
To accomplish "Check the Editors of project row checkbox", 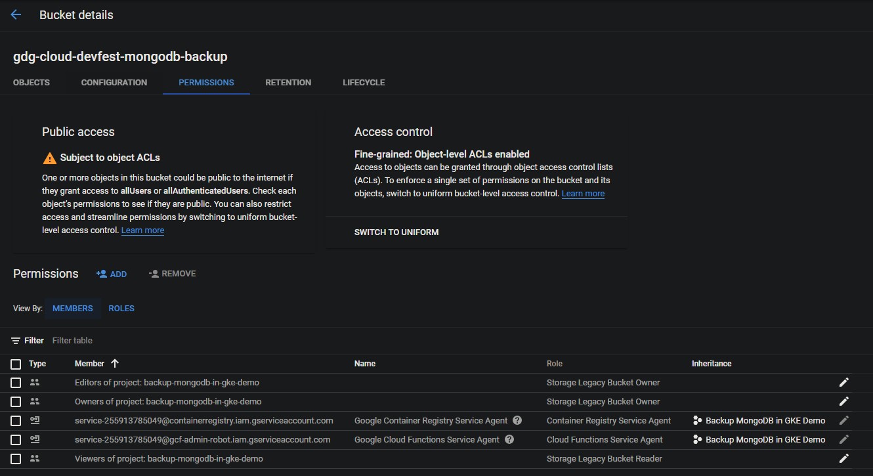I will click(16, 382).
